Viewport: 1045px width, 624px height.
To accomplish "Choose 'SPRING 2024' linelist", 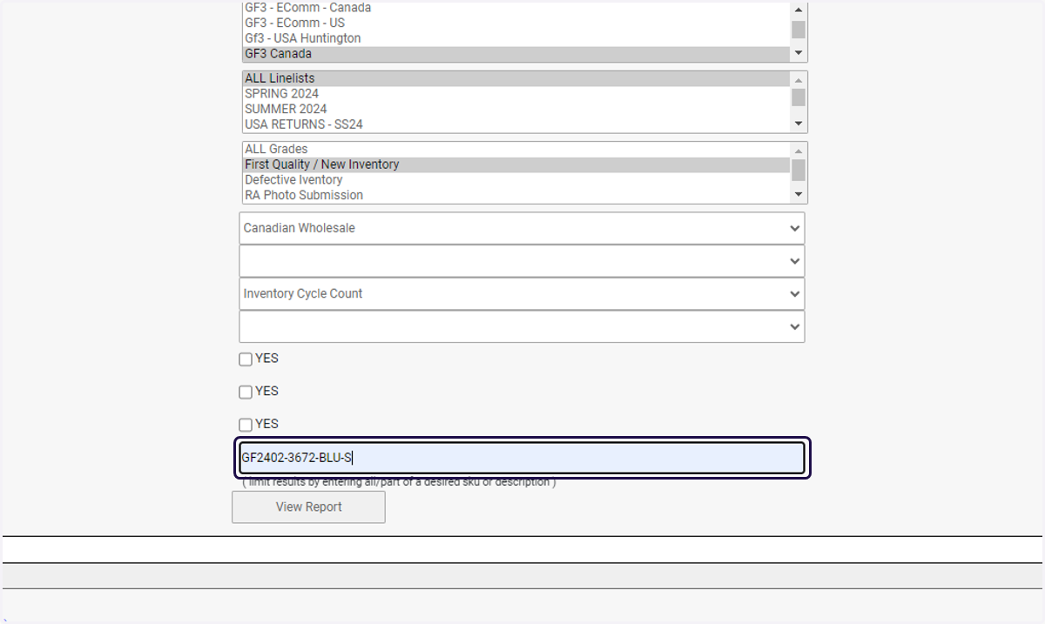I will pyautogui.click(x=516, y=94).
